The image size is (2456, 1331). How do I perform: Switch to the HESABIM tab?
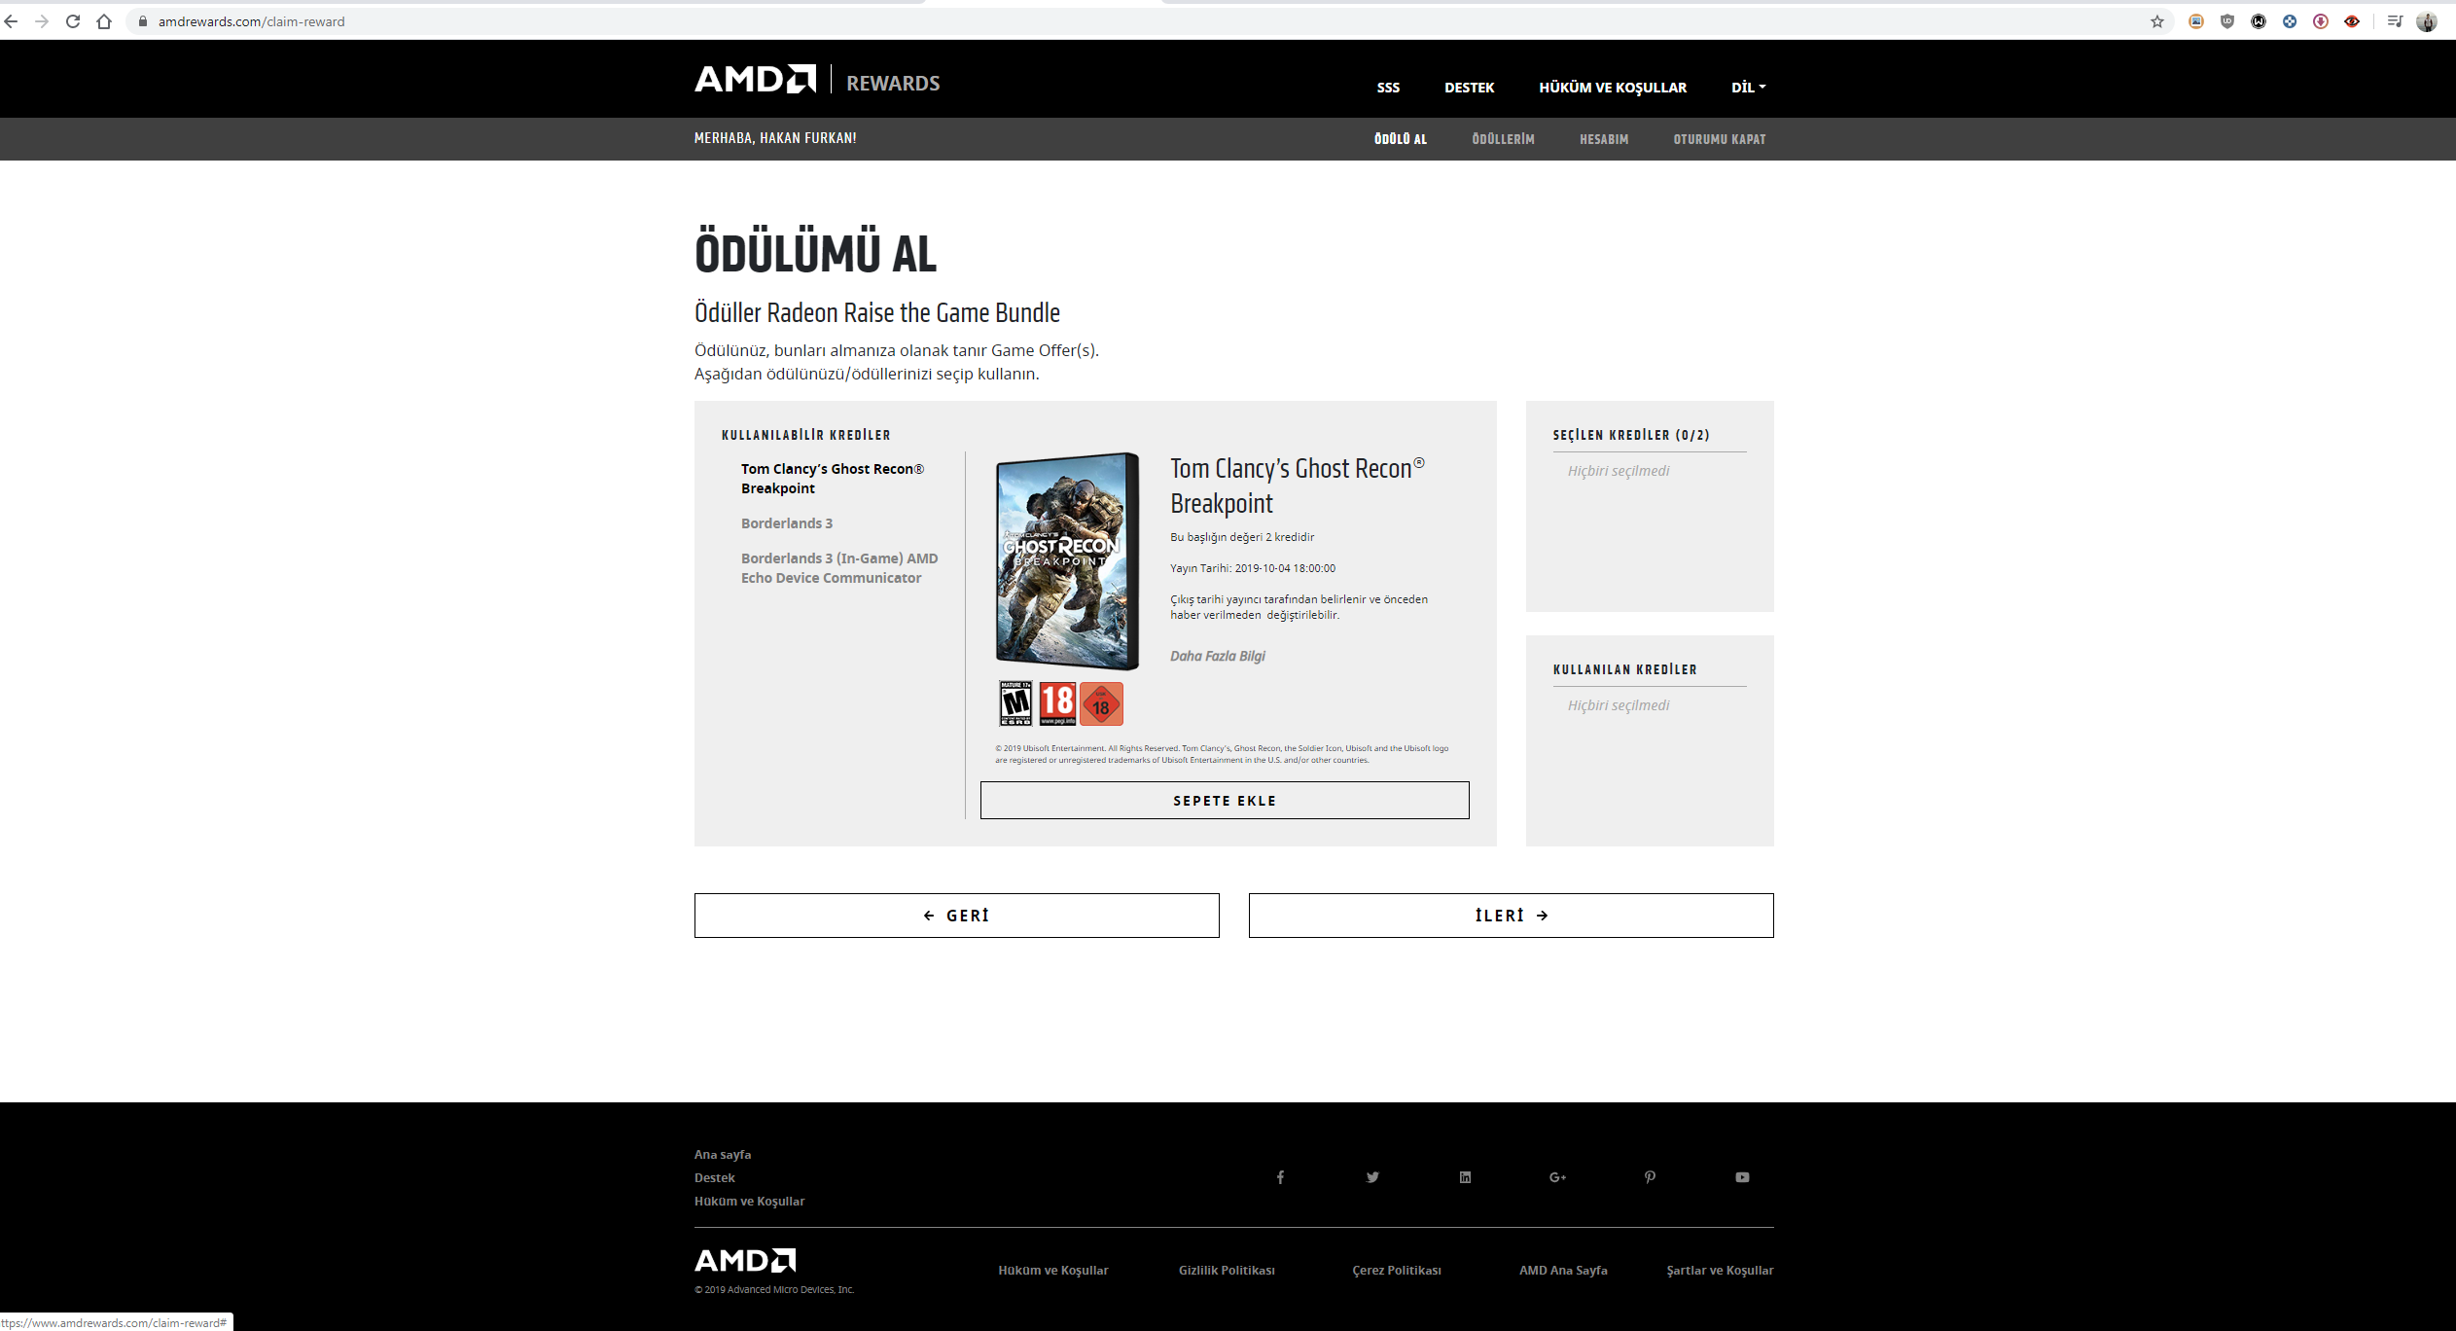[1604, 139]
